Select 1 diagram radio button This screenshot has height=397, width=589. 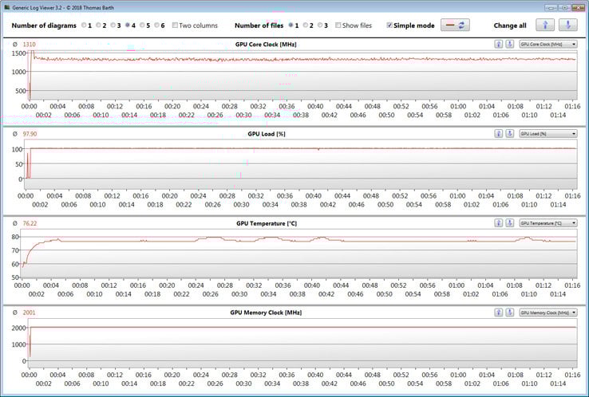84,26
